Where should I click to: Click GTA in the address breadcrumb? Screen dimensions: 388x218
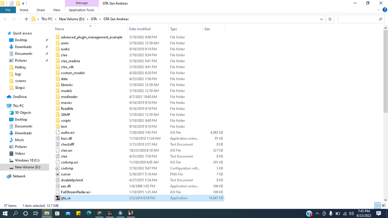(94, 19)
